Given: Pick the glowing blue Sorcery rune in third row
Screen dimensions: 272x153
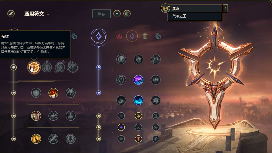Looking at the screenshot, I should [x=138, y=100].
